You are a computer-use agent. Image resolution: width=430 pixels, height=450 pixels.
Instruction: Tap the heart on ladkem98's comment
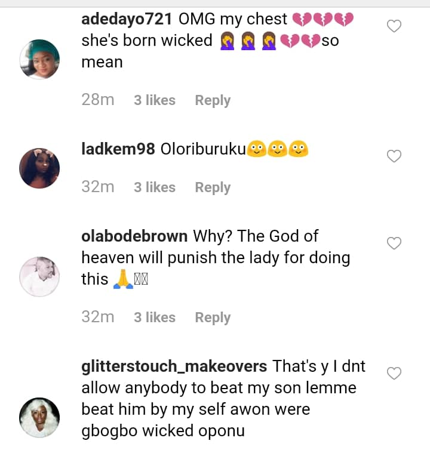point(394,156)
